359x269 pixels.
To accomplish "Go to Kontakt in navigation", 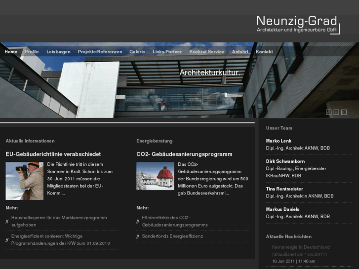I will click(x=264, y=52).
